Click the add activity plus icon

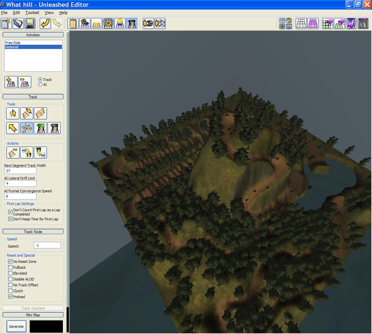pos(11,82)
